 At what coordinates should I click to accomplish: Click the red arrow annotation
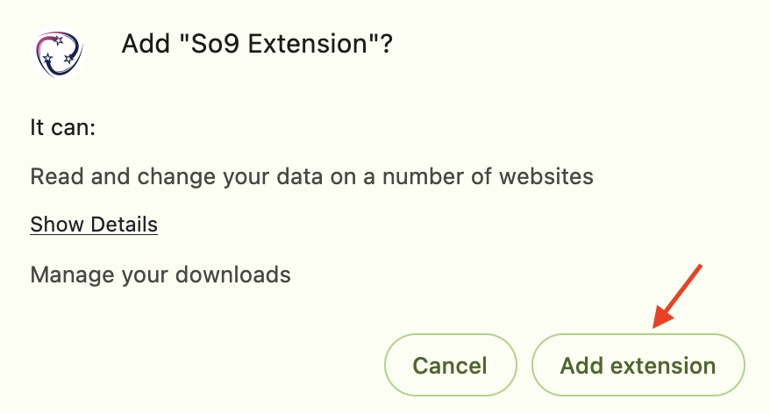(678, 295)
